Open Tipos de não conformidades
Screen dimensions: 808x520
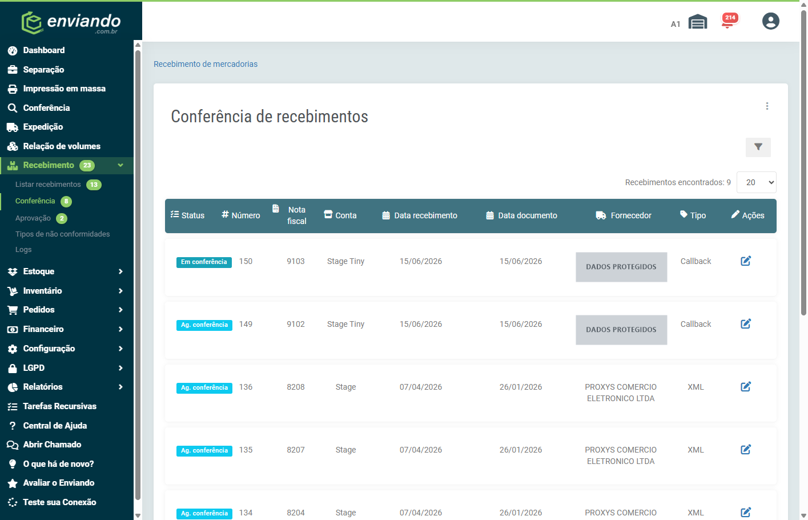pos(62,234)
